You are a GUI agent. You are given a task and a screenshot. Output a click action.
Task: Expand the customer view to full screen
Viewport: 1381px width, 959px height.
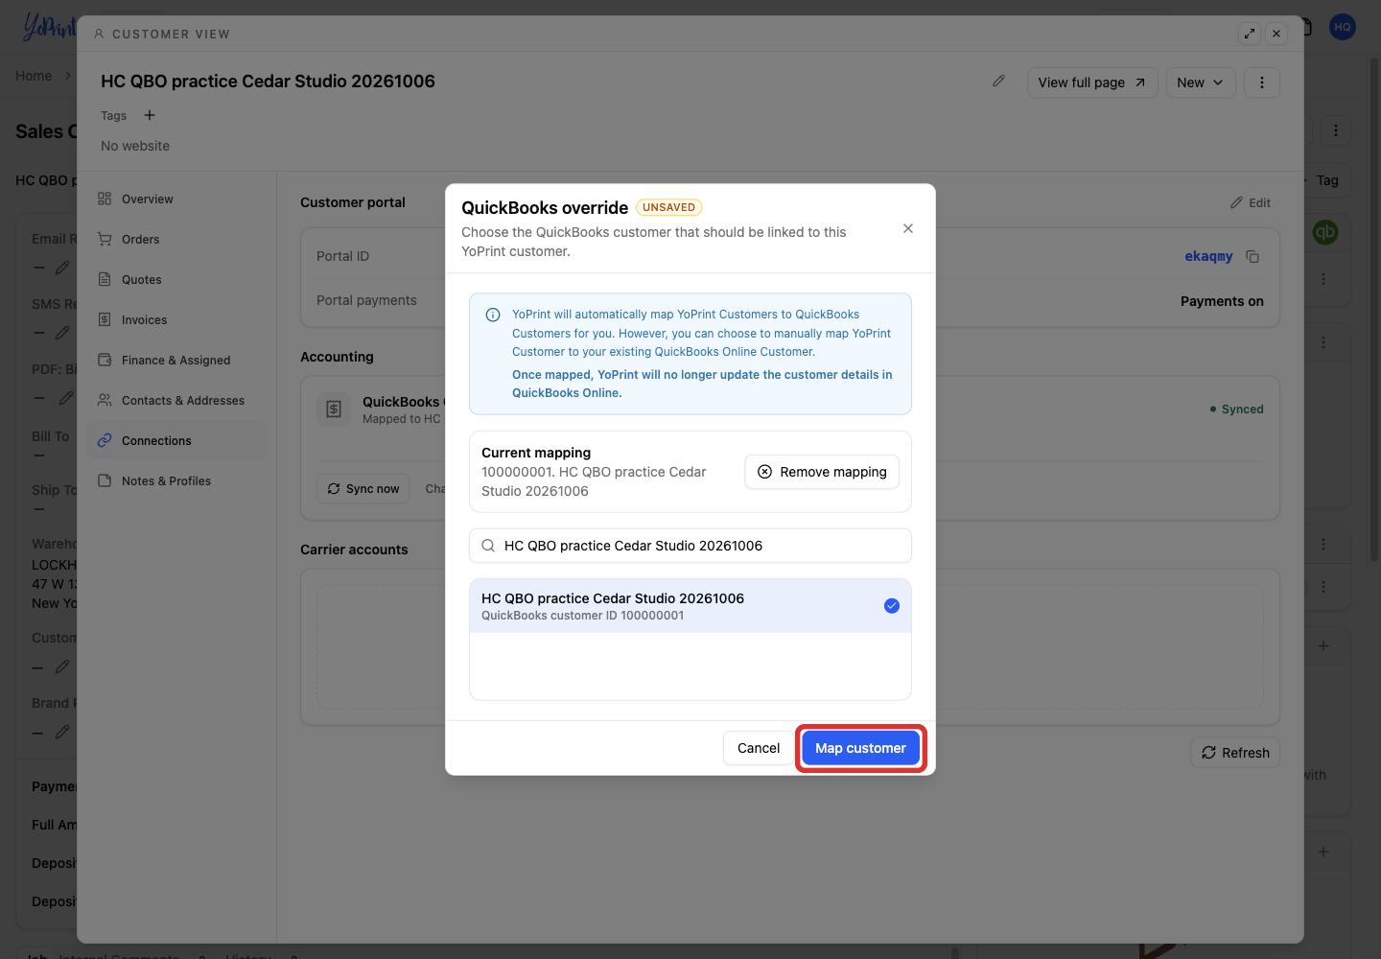click(1250, 34)
